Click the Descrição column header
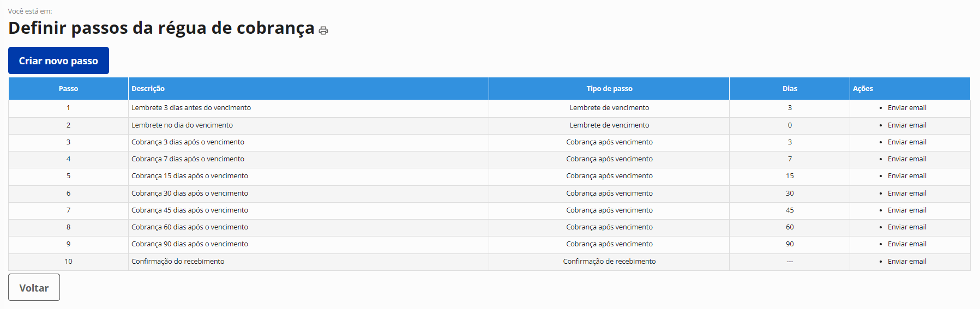980x309 pixels. pyautogui.click(x=148, y=89)
